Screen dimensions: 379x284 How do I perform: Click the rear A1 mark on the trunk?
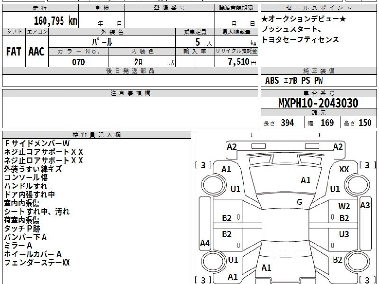pos(266,268)
